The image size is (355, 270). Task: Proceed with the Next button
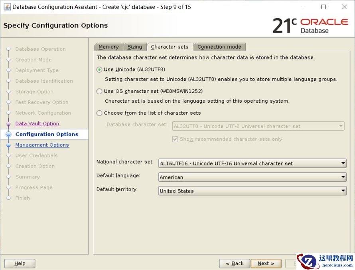pyautogui.click(x=266, y=264)
